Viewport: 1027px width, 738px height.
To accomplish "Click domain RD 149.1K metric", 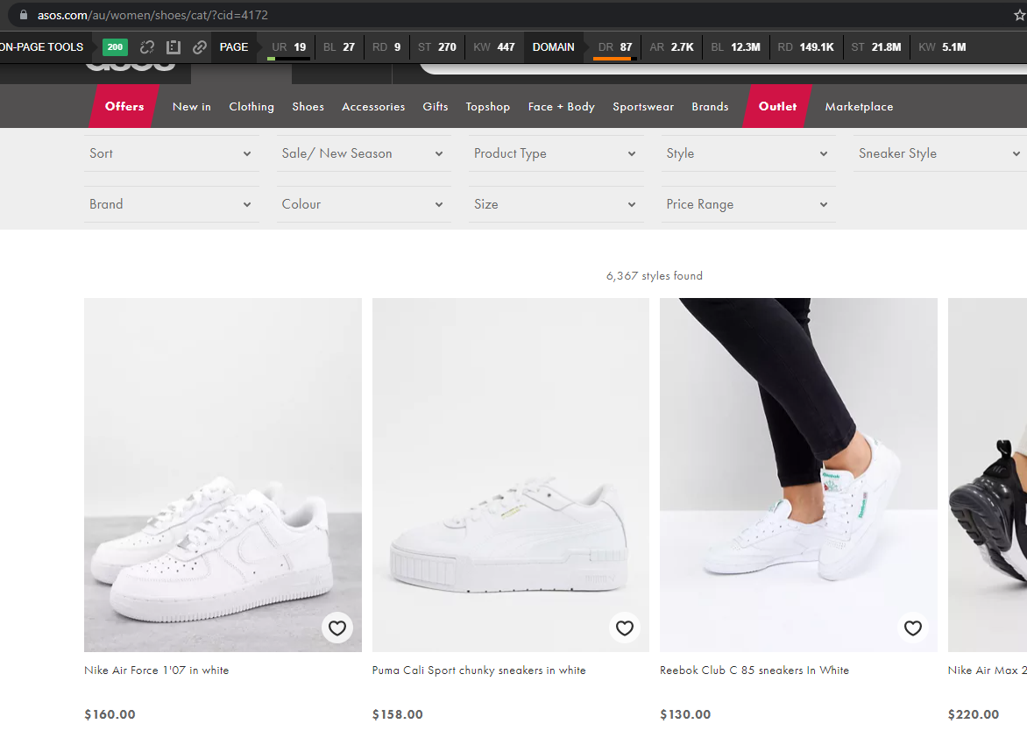I will [805, 47].
